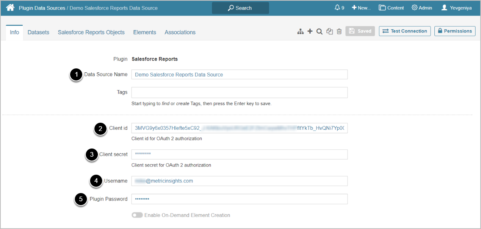The height and width of the screenshot is (229, 481).
Task: Open the New... menu
Action: [x=361, y=8]
